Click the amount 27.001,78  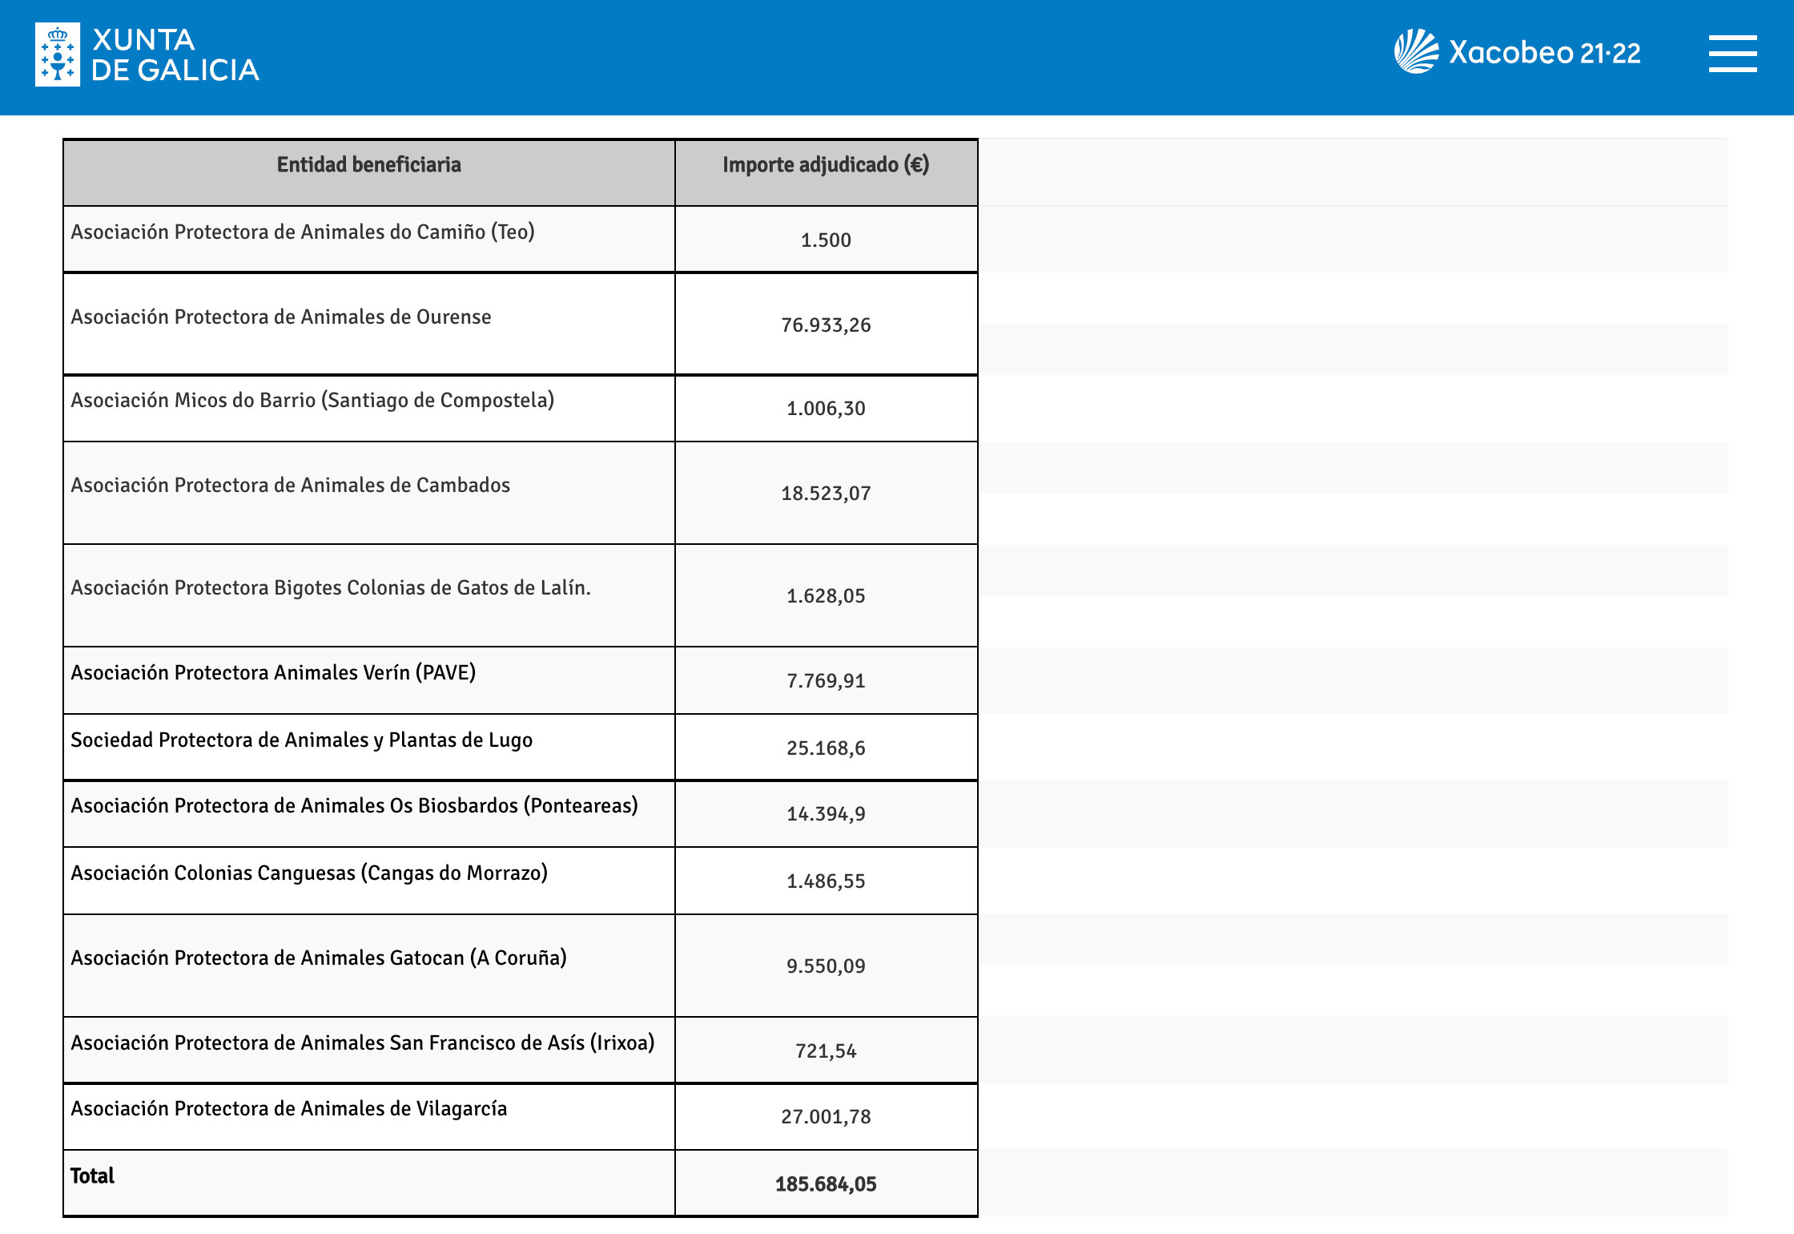pyautogui.click(x=826, y=1117)
